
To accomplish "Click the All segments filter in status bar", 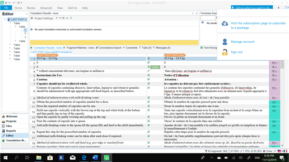I will tap(213, 151).
